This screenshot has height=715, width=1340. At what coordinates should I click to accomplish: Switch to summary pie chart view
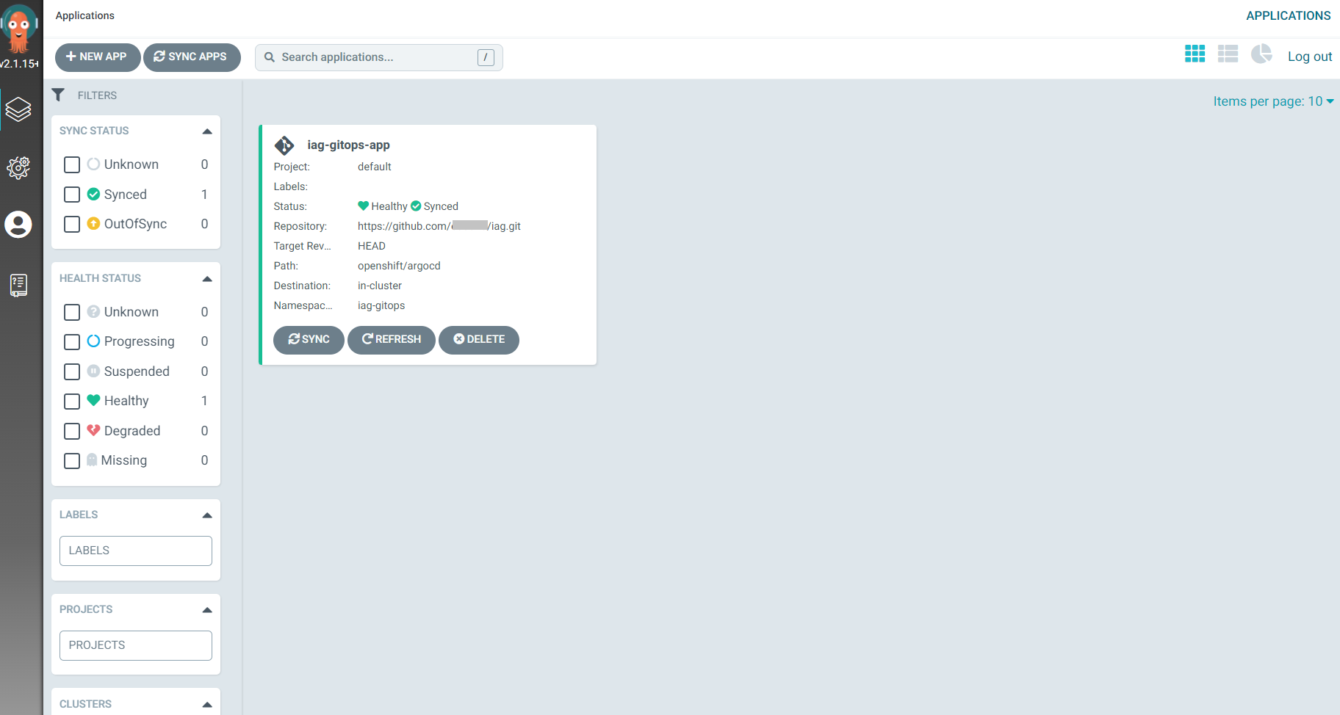point(1261,54)
